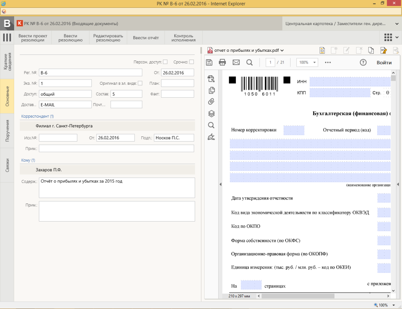
Task: Send the PDF by email envelope icon
Action: 236,62
